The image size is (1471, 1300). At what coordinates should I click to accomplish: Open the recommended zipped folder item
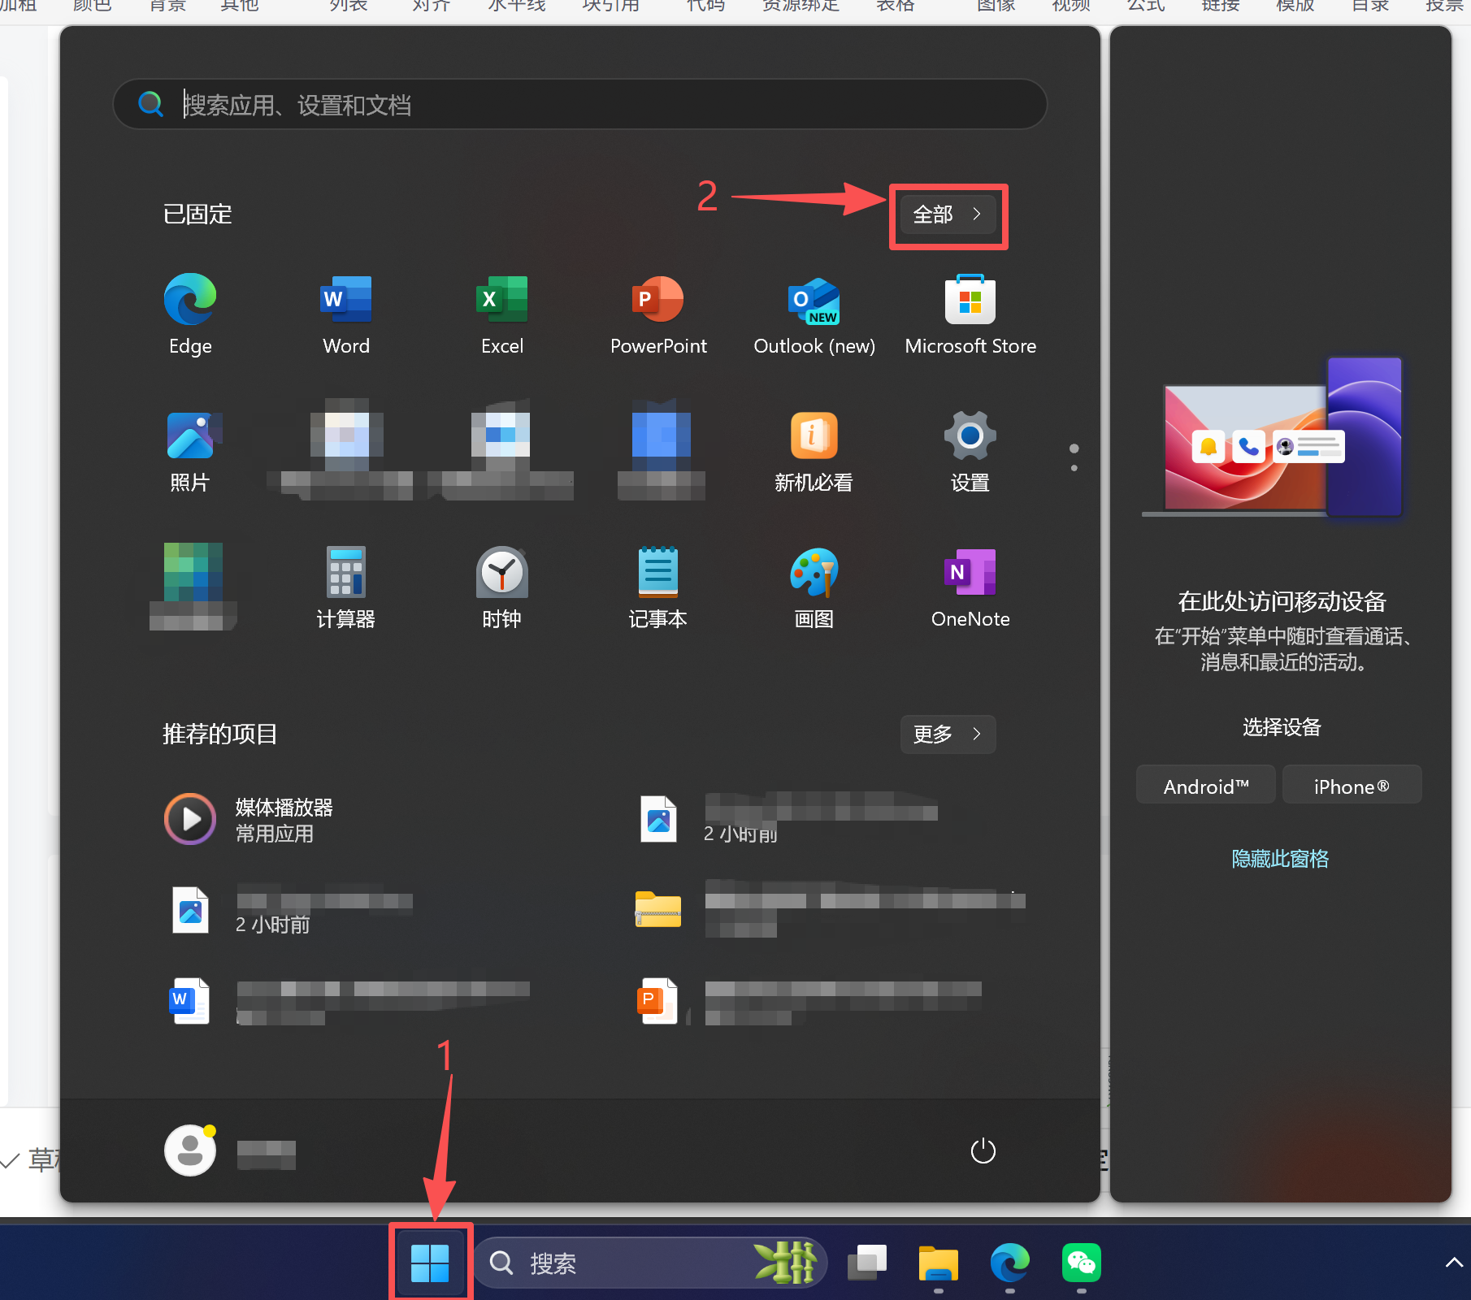click(x=829, y=910)
